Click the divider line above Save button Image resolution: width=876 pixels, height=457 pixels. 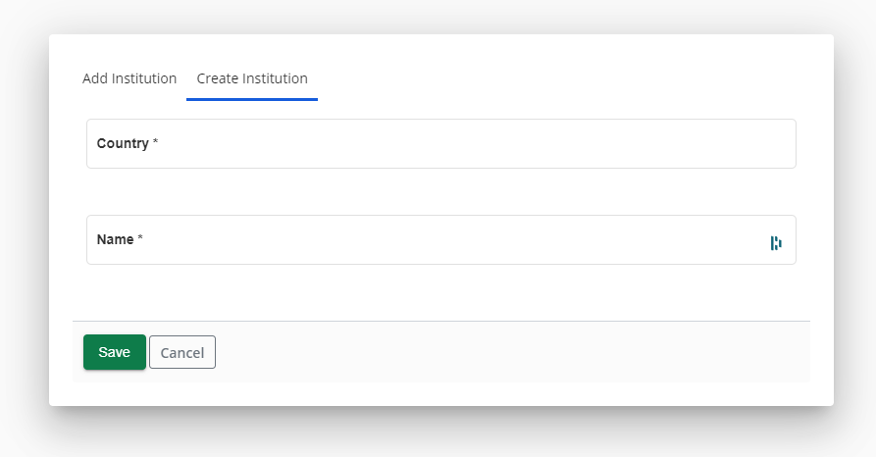click(441, 321)
